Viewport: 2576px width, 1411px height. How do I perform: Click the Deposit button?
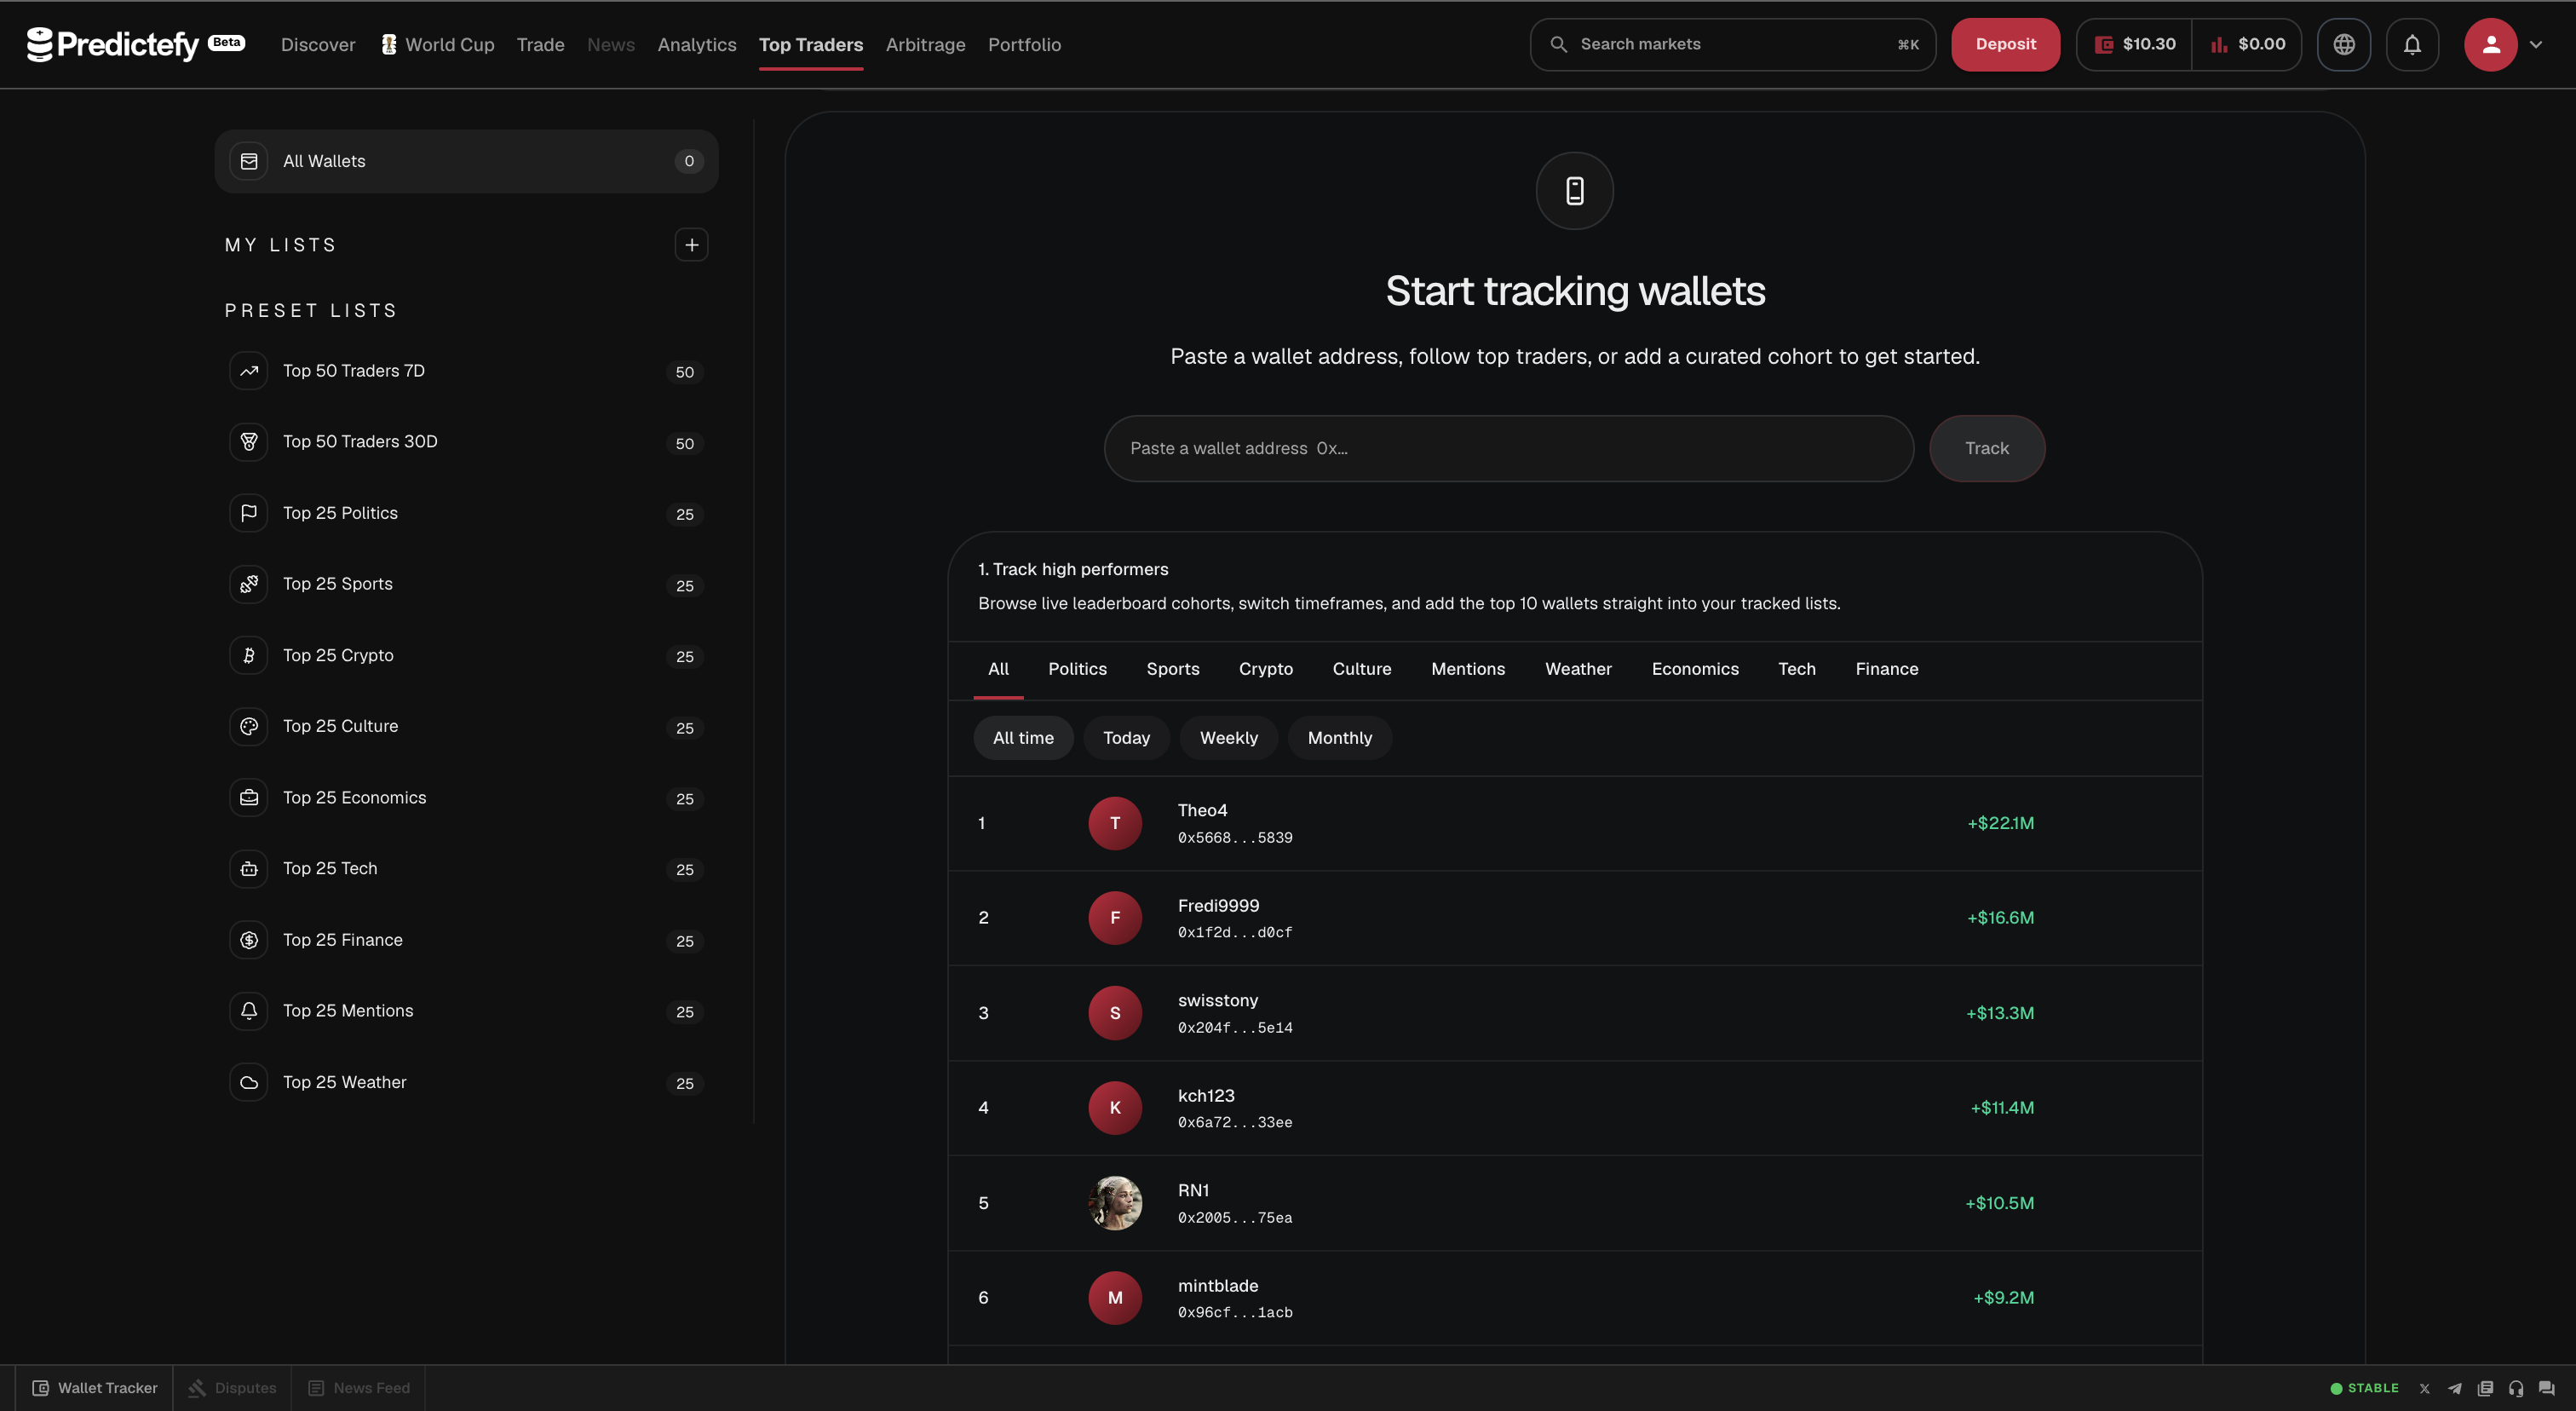coord(2005,44)
